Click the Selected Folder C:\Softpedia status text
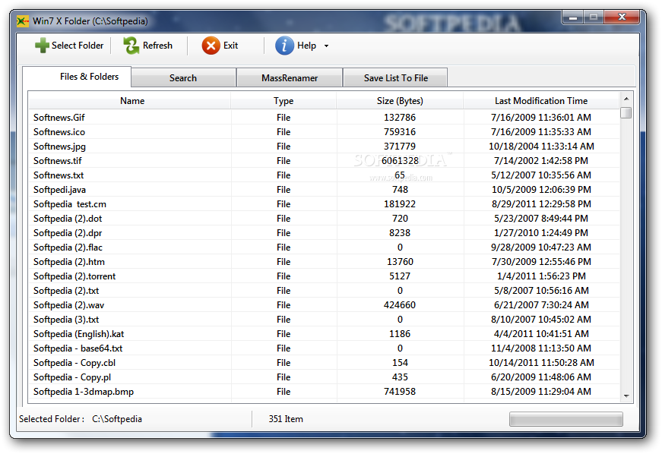This screenshot has height=454, width=662. (81, 419)
